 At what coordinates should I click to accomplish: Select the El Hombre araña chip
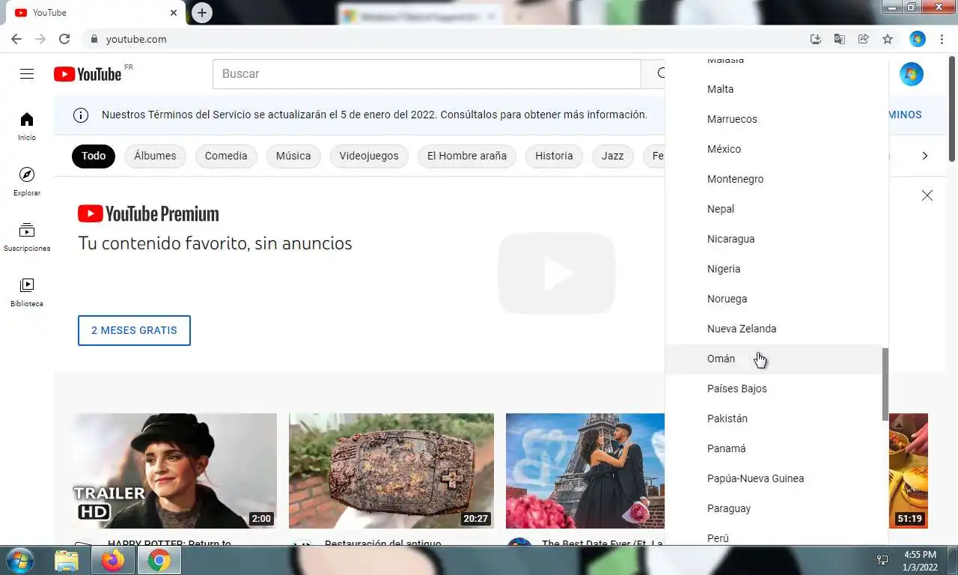tap(467, 156)
